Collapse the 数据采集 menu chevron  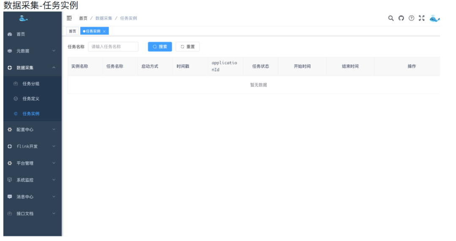tap(54, 68)
